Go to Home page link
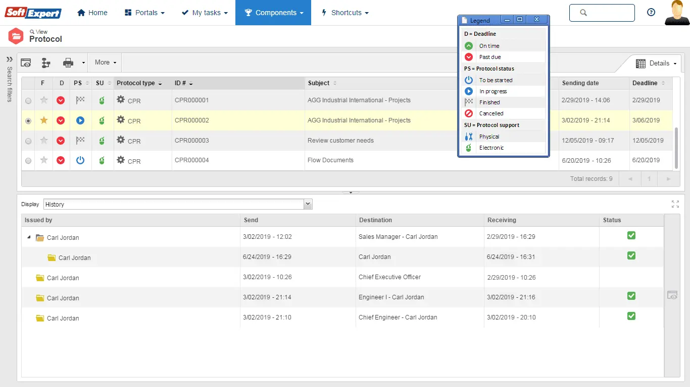 point(92,13)
